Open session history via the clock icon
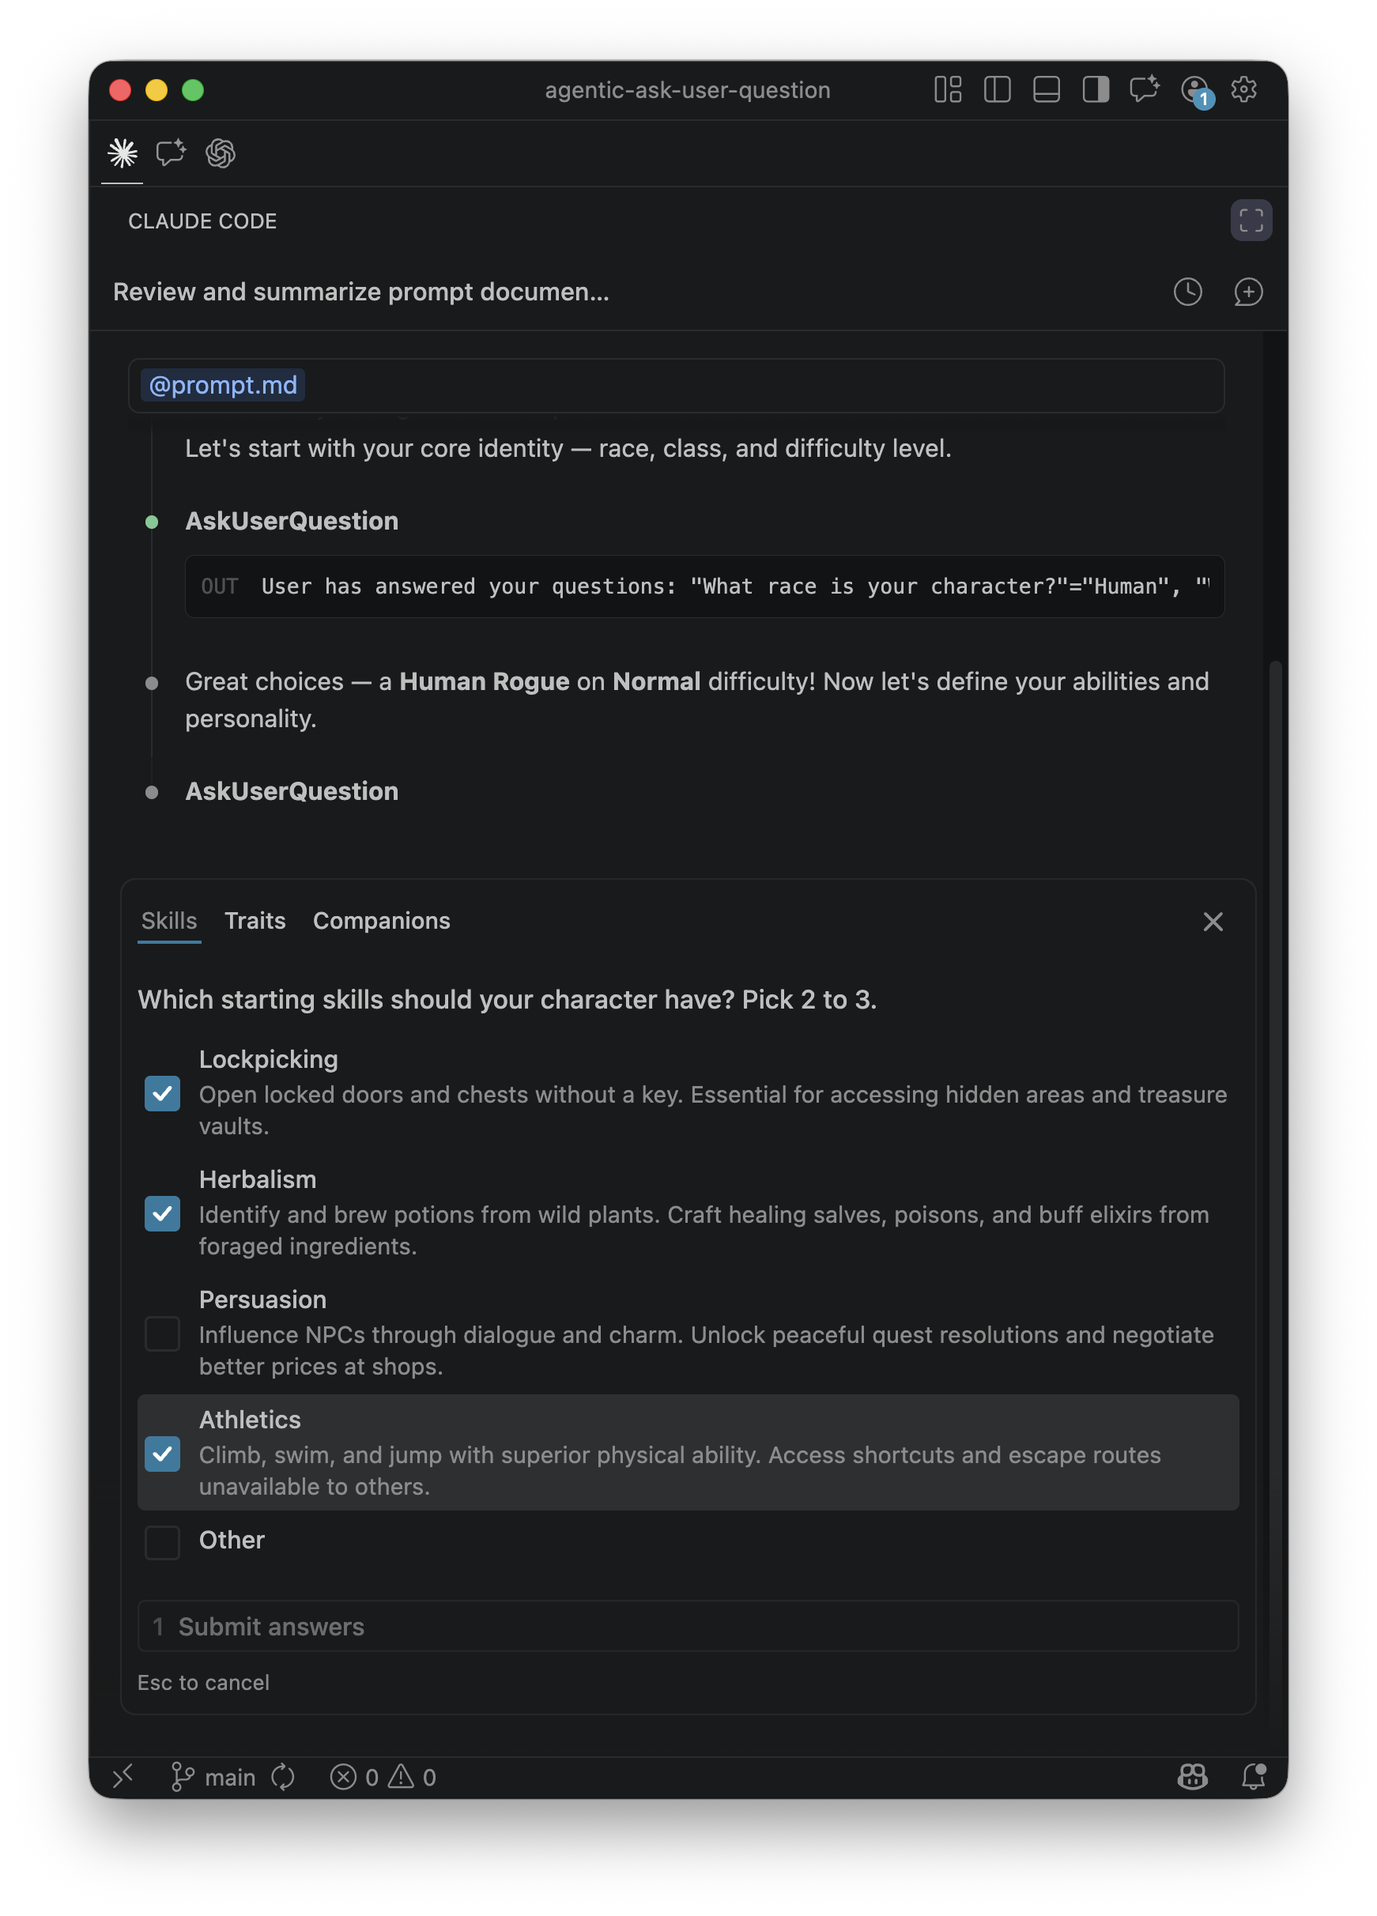The image size is (1377, 1916). pyautogui.click(x=1187, y=292)
